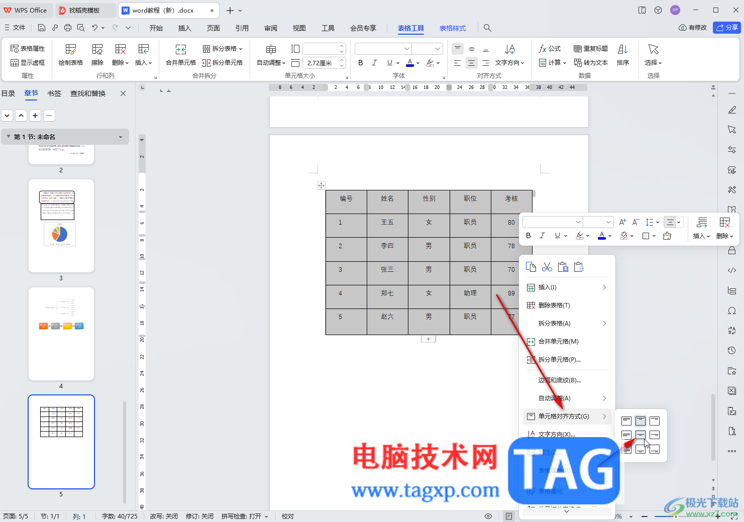Open the File menu button

tap(15, 28)
